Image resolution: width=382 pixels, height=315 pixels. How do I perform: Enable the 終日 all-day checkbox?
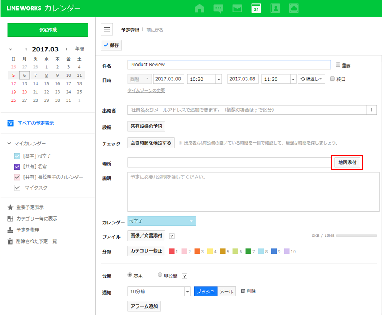[332, 79]
